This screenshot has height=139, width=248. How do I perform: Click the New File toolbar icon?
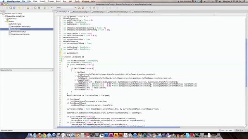[x=3, y=8]
